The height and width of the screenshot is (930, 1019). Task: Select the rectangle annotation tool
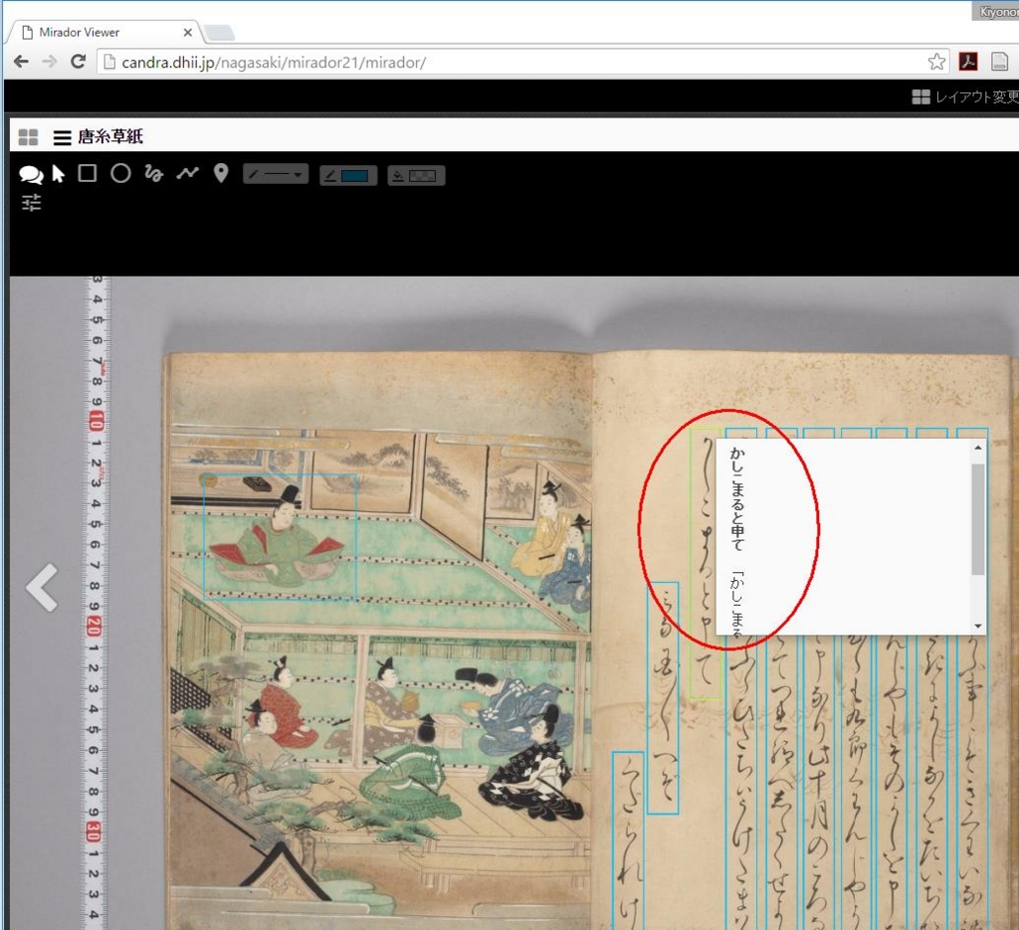pos(88,173)
